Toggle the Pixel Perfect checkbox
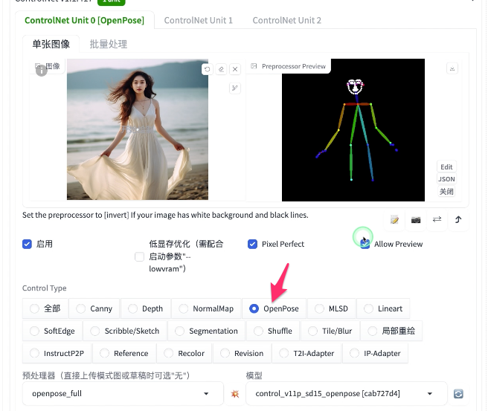This screenshot has width=488, height=411. click(x=252, y=244)
